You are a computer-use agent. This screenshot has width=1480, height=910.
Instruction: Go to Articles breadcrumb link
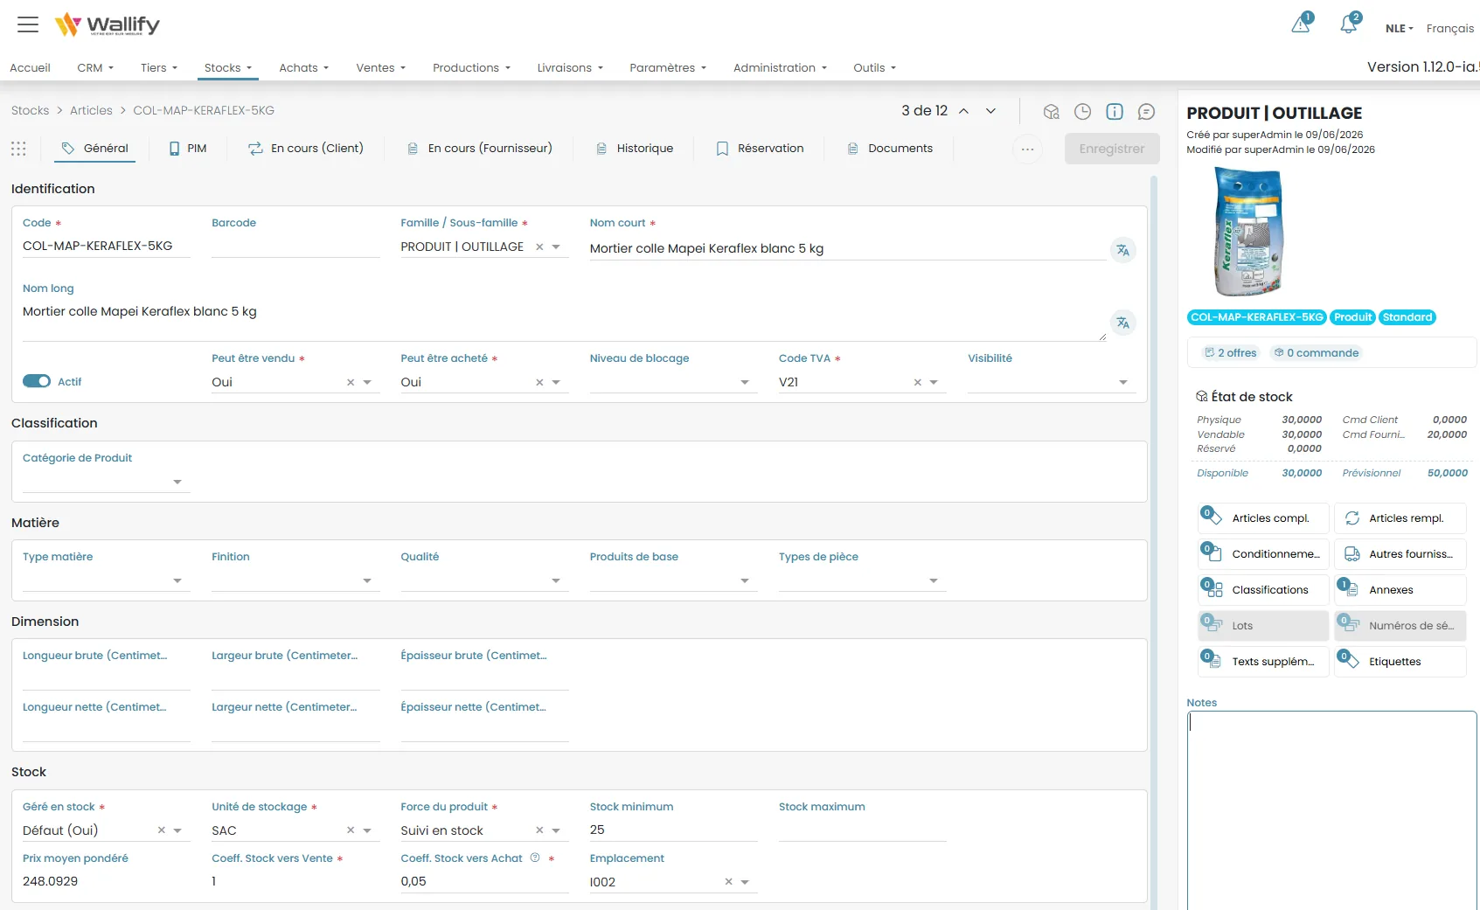(x=91, y=110)
